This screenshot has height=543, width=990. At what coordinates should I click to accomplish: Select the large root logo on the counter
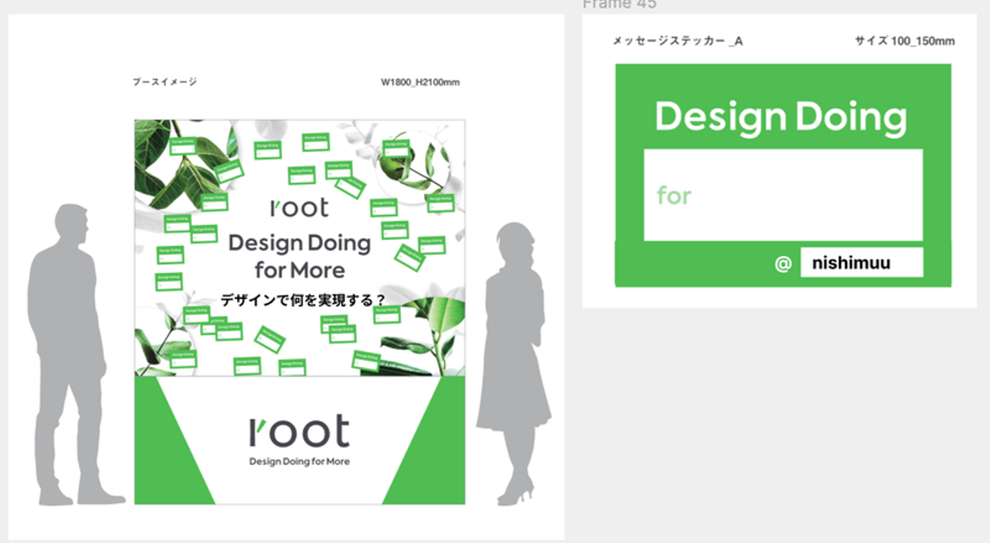tap(299, 431)
